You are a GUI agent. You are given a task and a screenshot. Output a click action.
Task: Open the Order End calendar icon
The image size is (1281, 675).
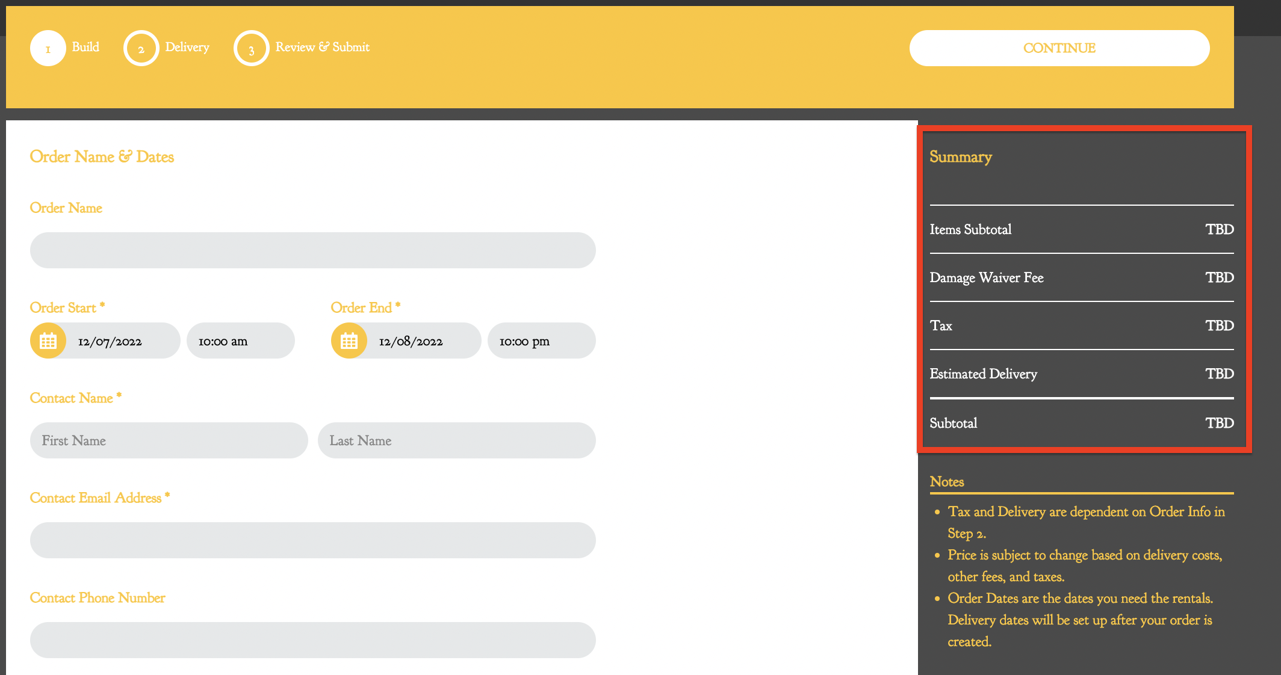point(349,341)
